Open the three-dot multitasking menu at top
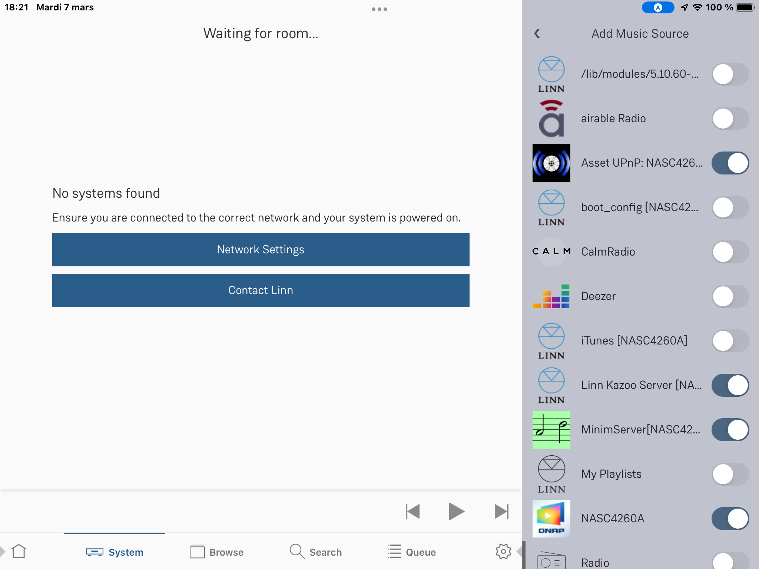The height and width of the screenshot is (569, 759). 379,9
